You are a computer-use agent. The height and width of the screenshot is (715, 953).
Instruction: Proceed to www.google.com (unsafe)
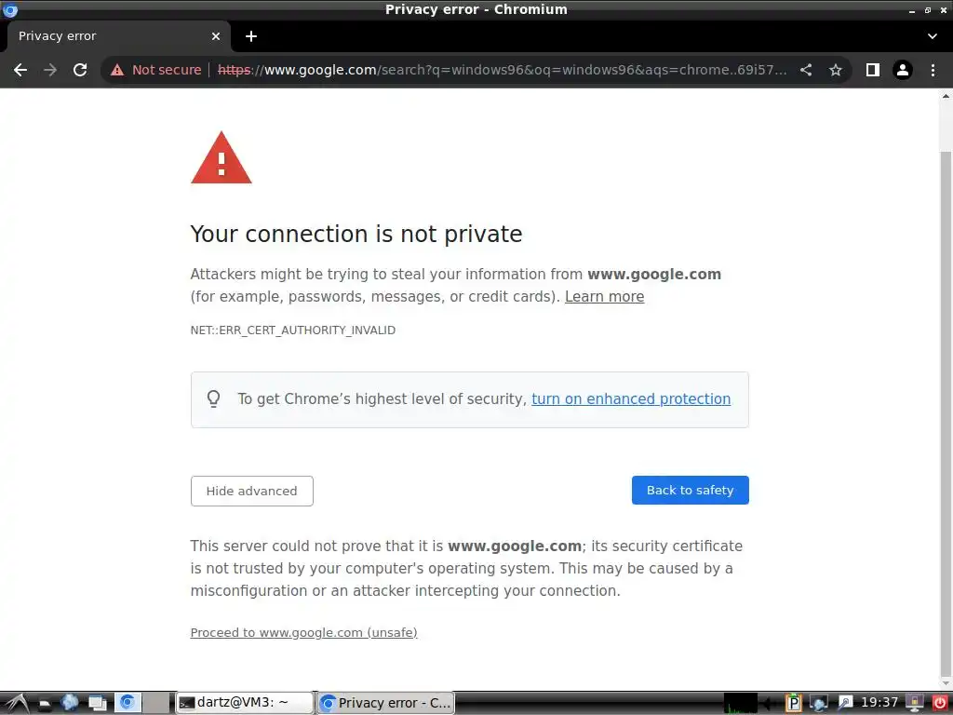click(x=304, y=632)
